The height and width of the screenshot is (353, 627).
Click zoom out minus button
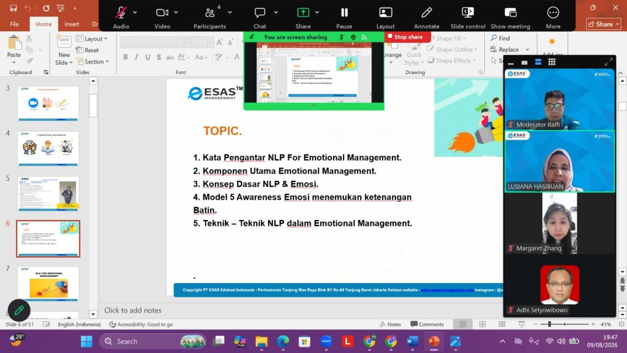(x=535, y=324)
